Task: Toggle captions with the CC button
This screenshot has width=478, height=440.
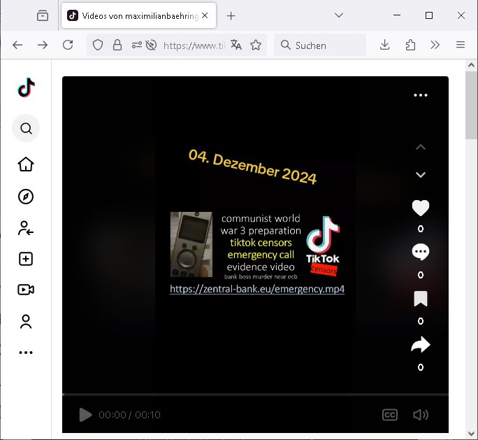Action: [390, 415]
